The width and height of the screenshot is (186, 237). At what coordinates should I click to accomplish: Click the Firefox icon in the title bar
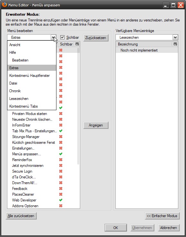pyautogui.click(x=4, y=5)
